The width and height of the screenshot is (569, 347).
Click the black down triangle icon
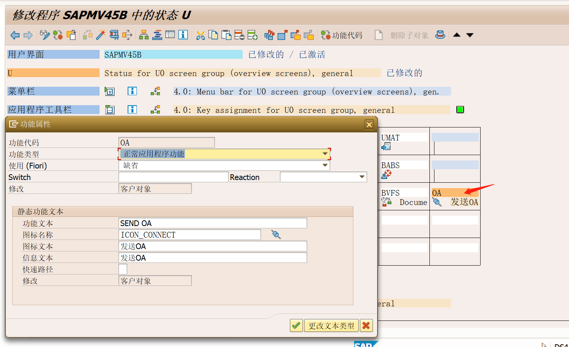[470, 35]
